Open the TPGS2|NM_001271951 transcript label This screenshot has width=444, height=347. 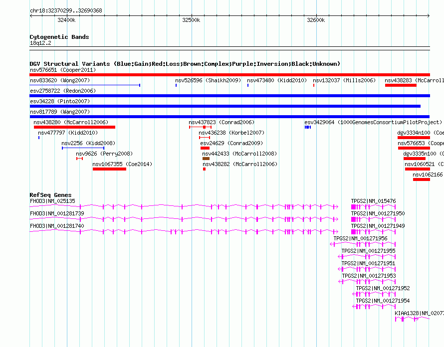coord(368,264)
